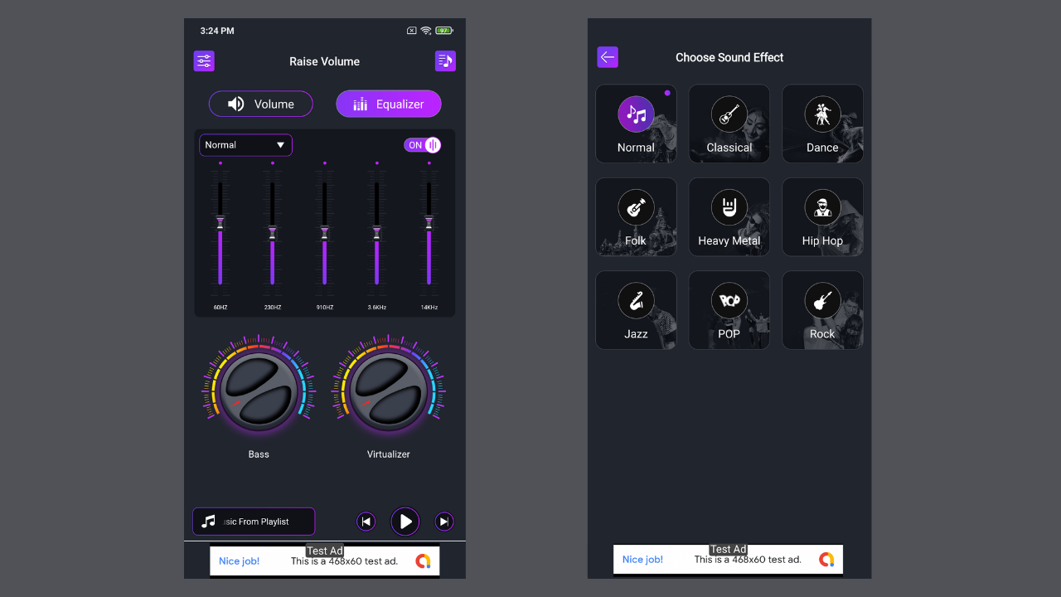This screenshot has height=597, width=1061.
Task: Select the Classical sound effect
Action: (729, 124)
